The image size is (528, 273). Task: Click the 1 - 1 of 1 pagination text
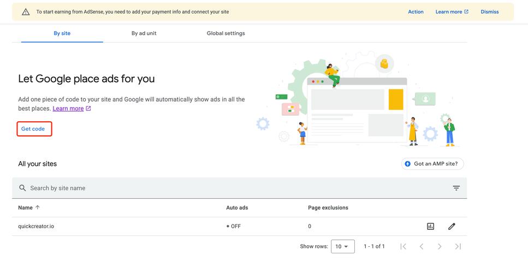tap(374, 246)
